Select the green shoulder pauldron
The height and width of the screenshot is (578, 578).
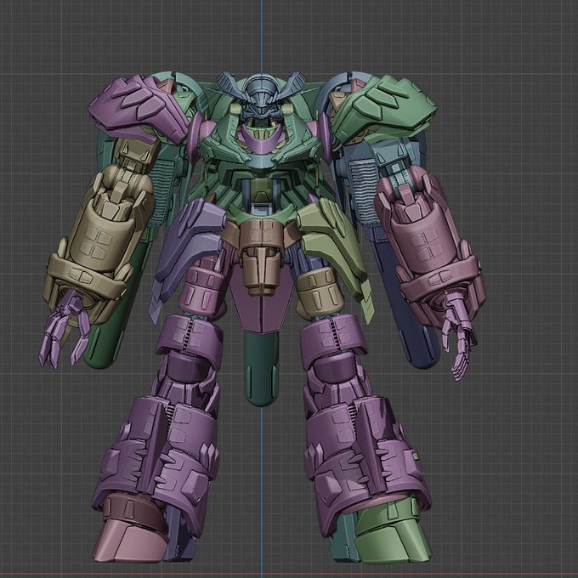click(x=383, y=107)
